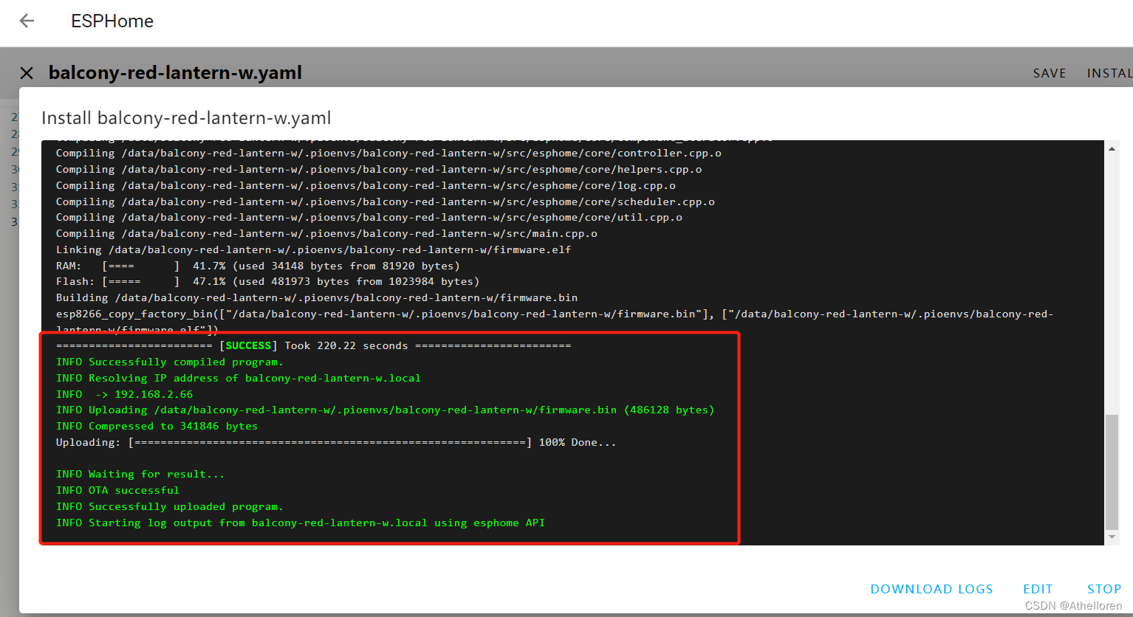The width and height of the screenshot is (1133, 617).
Task: Click the 'Compiling ... scheduler.cpp.o' line
Action: coord(385,201)
